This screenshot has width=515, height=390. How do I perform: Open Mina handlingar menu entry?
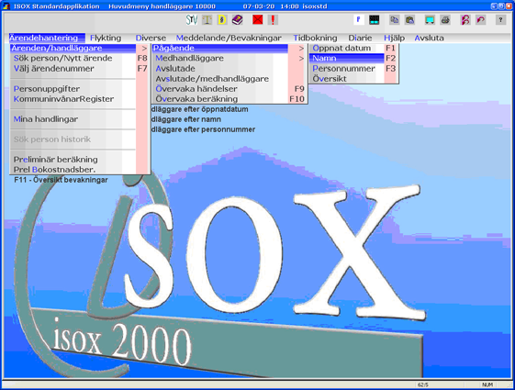[80, 119]
